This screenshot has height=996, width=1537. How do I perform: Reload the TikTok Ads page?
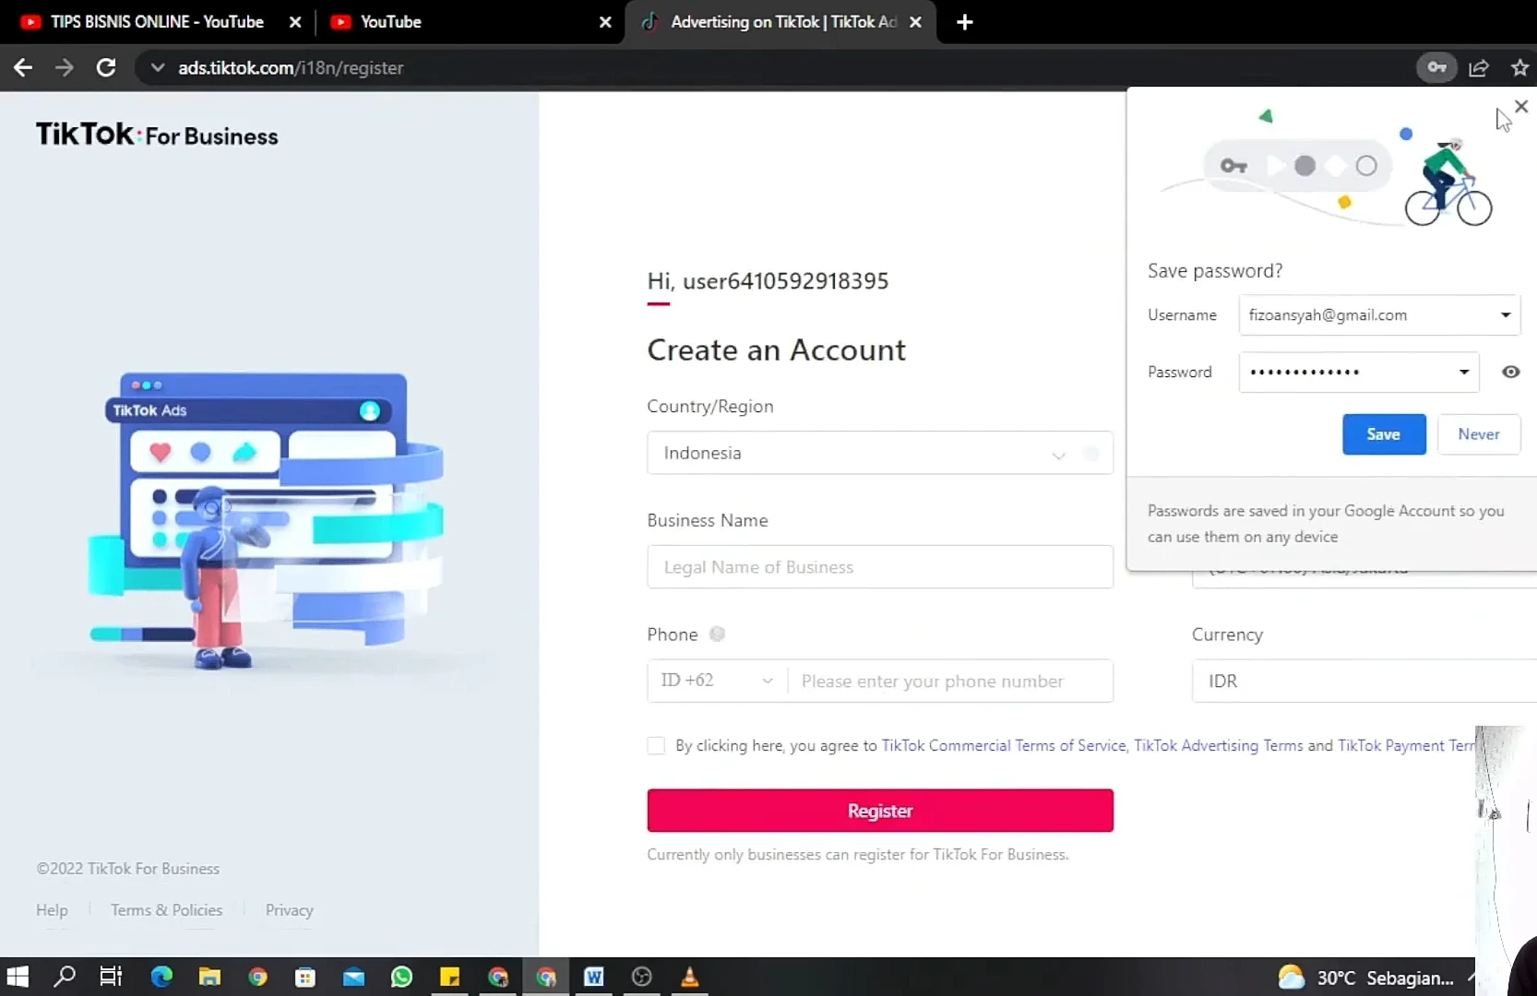coord(106,67)
